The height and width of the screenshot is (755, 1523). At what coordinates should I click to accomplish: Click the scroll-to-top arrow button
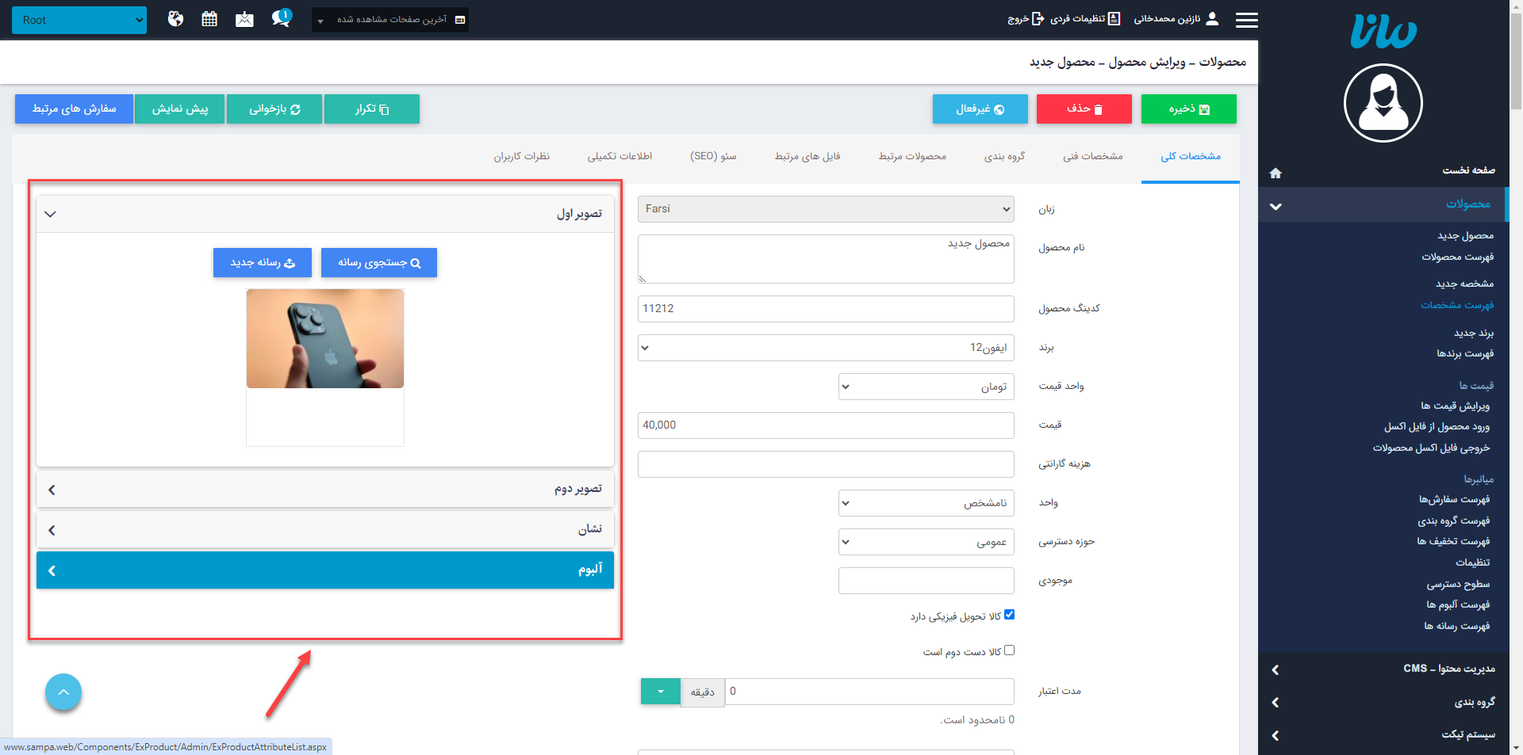point(63,692)
